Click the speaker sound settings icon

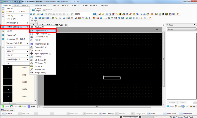[134, 14]
